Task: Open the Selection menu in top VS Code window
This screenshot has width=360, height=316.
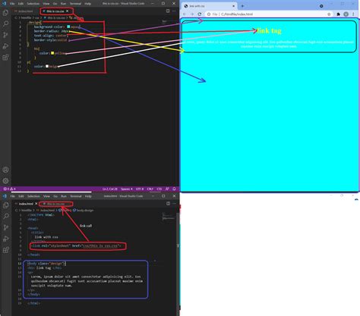Action: (33, 4)
